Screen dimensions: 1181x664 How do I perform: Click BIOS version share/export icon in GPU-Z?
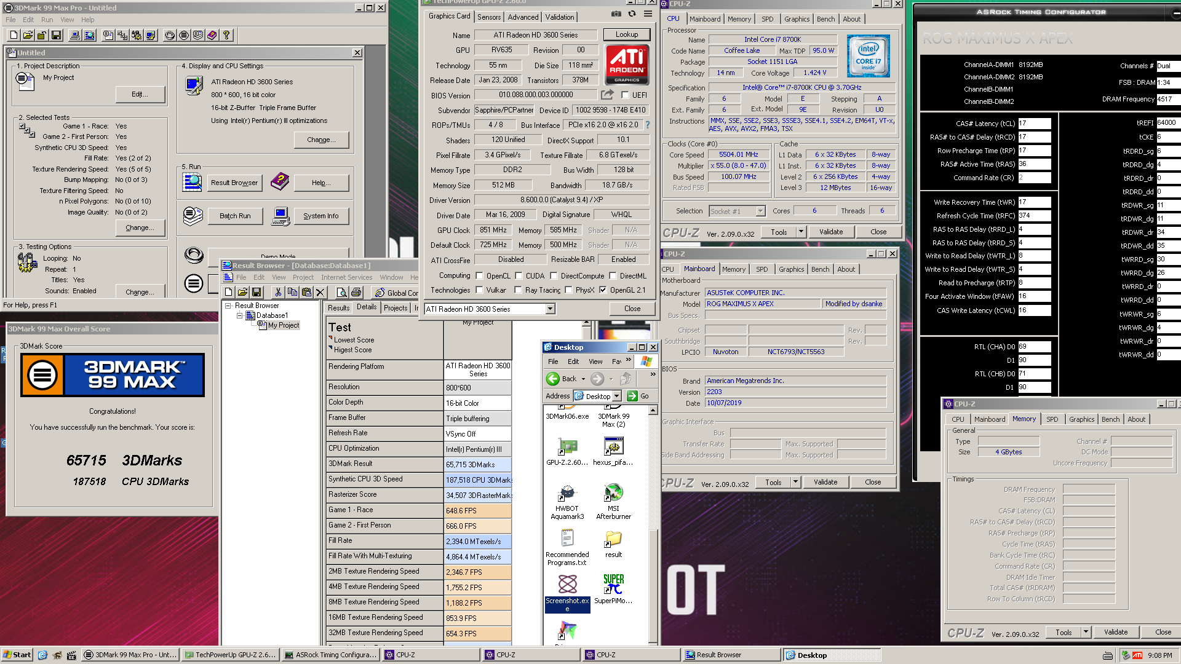coord(607,95)
